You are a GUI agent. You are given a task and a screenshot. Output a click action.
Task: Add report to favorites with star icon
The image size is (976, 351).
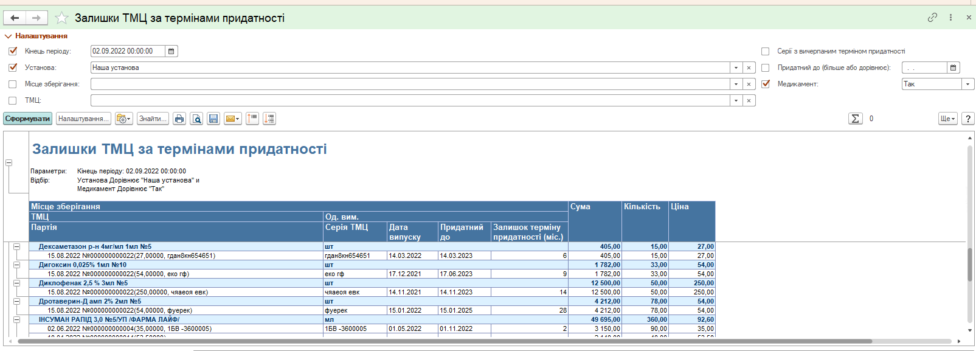pos(61,18)
